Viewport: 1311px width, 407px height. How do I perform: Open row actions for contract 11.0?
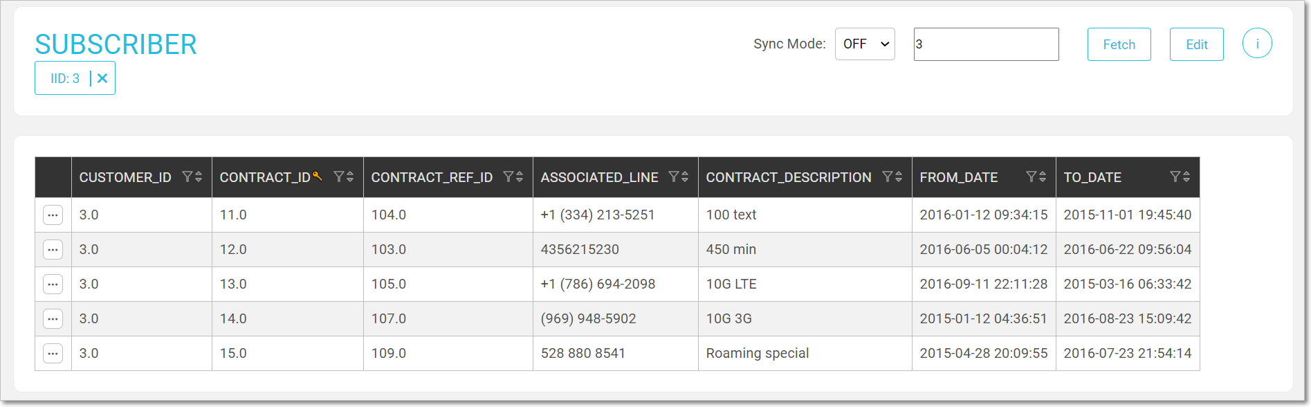pos(53,215)
